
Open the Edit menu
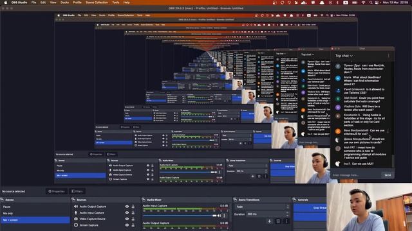pos(43,3)
